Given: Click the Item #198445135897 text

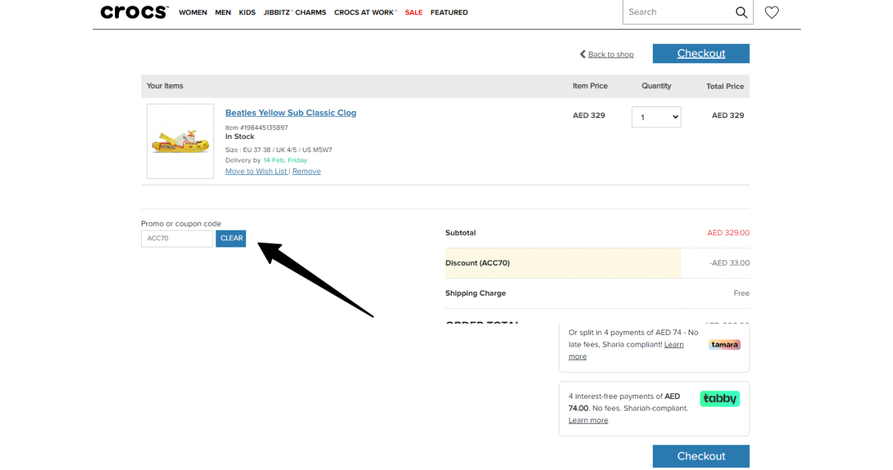Looking at the screenshot, I should click(257, 128).
